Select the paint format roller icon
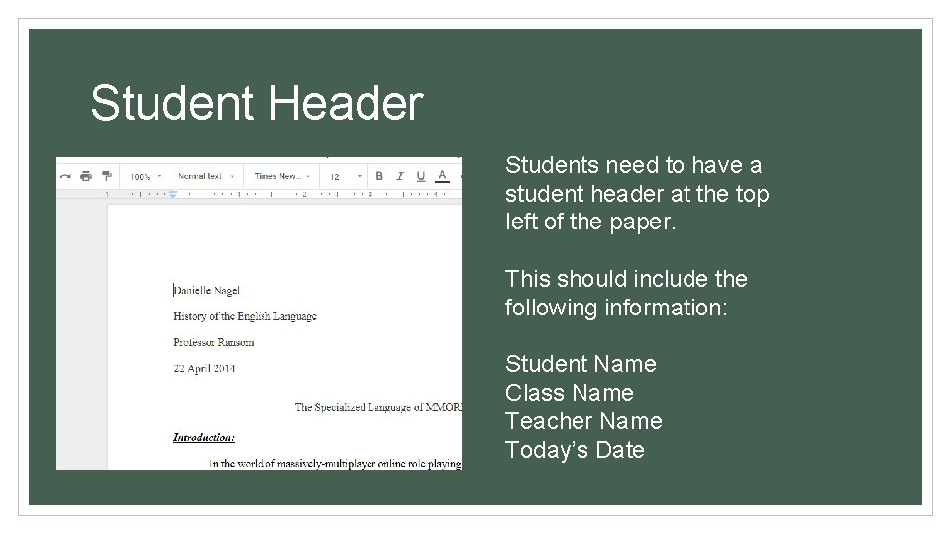The width and height of the screenshot is (951, 534). 107,176
